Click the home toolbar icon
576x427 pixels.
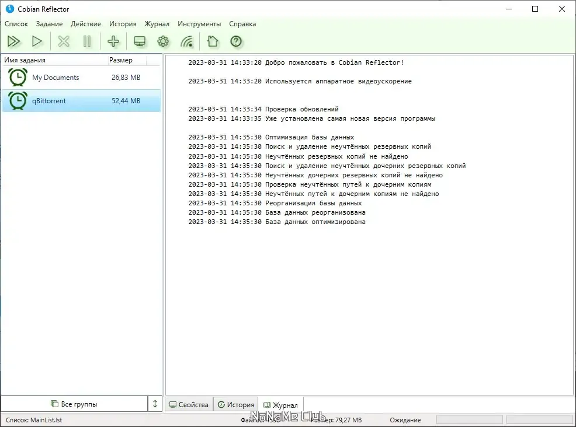212,41
